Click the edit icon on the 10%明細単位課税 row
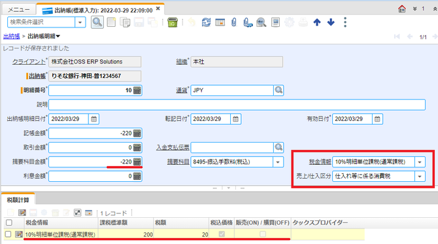The image size is (438, 244). click(x=19, y=234)
